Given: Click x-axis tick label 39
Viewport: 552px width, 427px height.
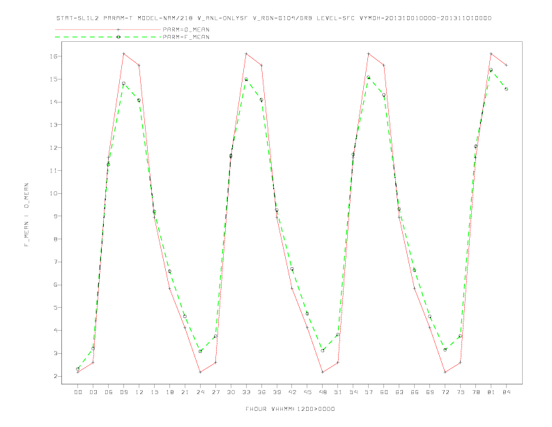Looking at the screenshot, I should coord(277,392).
